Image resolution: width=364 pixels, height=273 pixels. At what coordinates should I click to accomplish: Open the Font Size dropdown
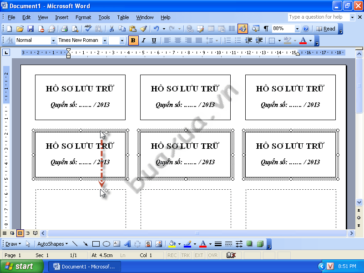pyautogui.click(x=122, y=40)
